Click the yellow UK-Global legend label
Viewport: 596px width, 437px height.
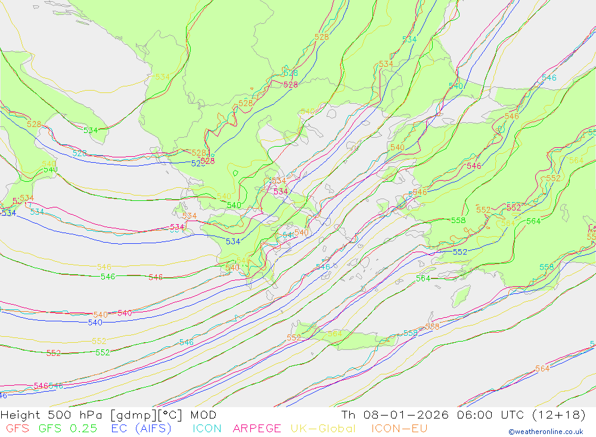pos(323,428)
